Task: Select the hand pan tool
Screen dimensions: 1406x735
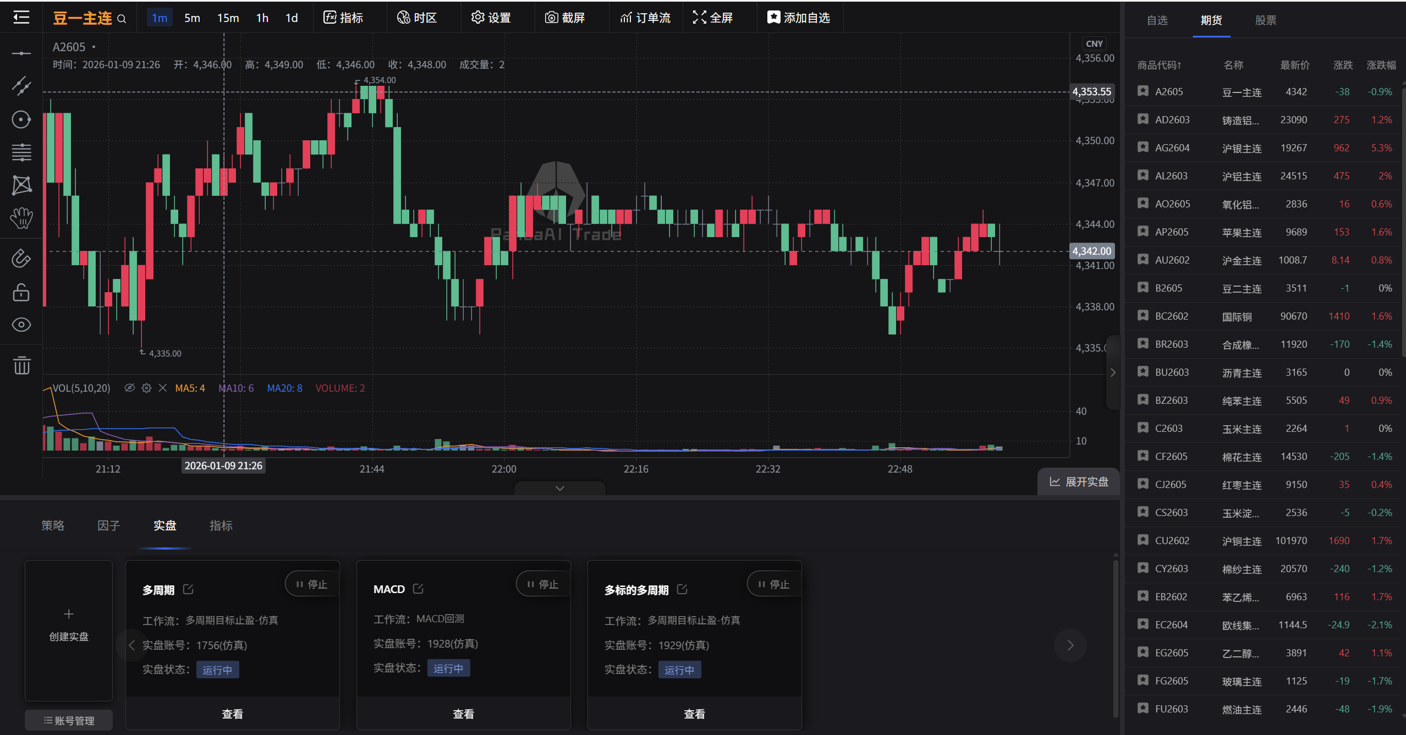Action: click(21, 218)
